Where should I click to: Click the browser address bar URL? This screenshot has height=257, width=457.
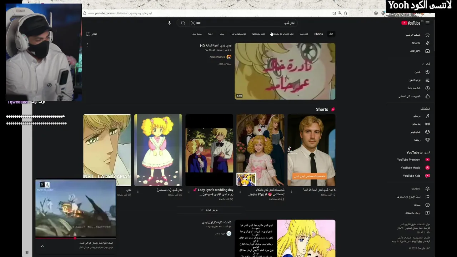click(120, 13)
